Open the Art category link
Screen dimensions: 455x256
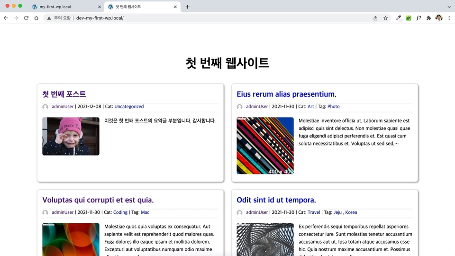(x=311, y=107)
